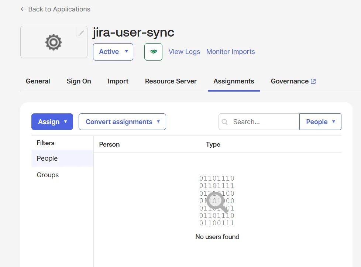Viewport: 361px width, 267px height.
Task: Click the Governance external link icon
Action: click(x=313, y=81)
